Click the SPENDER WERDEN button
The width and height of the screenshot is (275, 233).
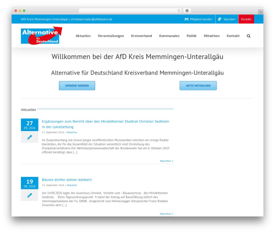tap(77, 85)
